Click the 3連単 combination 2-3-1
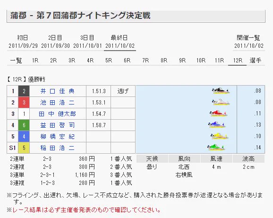The height and width of the screenshot is (218, 273). tap(47, 175)
